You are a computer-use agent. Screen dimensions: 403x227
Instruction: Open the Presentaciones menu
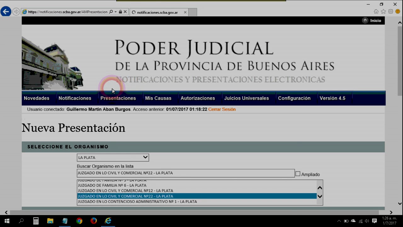pos(118,98)
